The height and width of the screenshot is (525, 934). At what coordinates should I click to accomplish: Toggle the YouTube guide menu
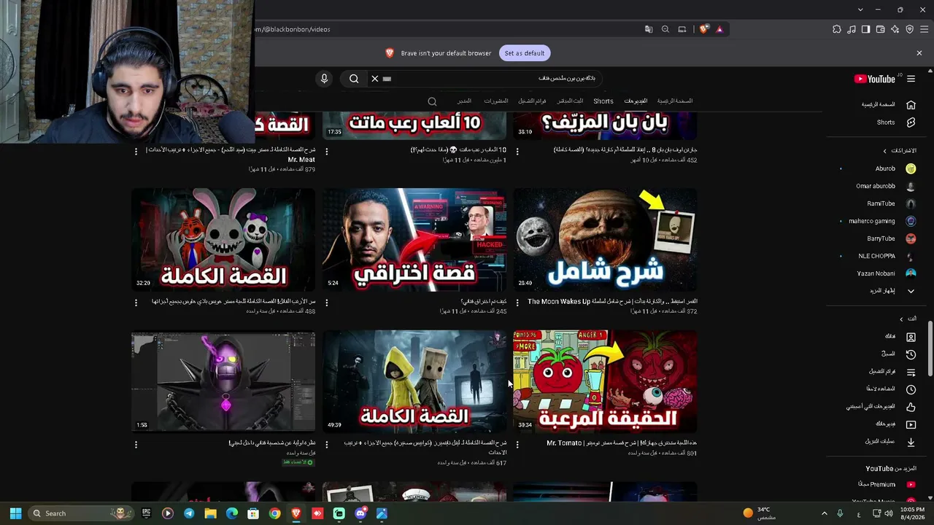click(x=911, y=79)
